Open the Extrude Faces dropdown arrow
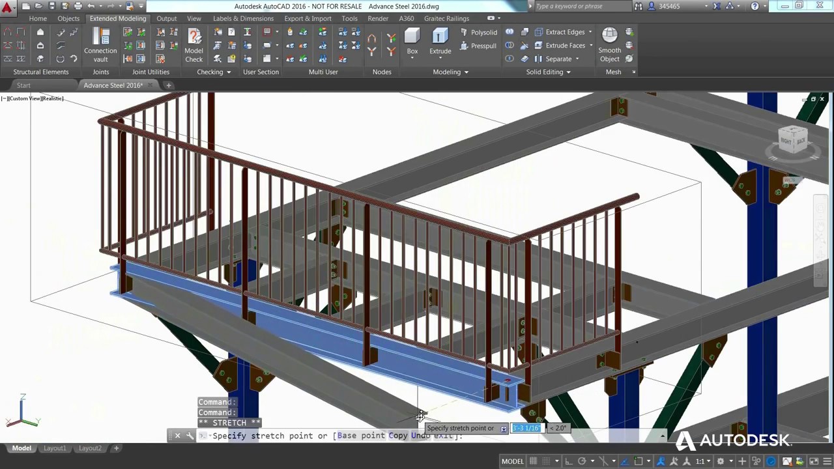The image size is (834, 469). pyautogui.click(x=591, y=46)
